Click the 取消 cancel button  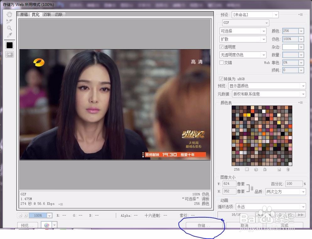244,226
